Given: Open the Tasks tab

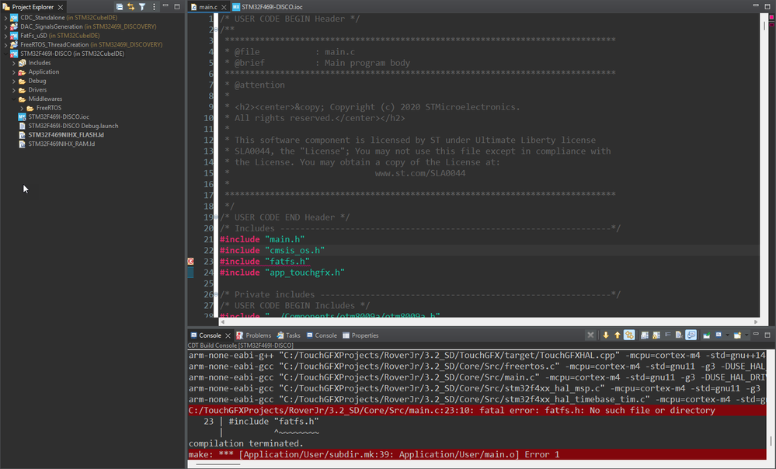Looking at the screenshot, I should pyautogui.click(x=288, y=335).
